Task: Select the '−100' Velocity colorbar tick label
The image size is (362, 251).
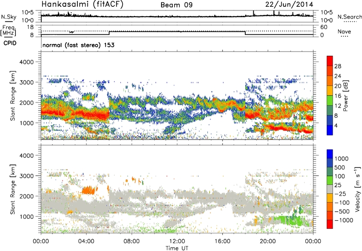Action: [342, 203]
